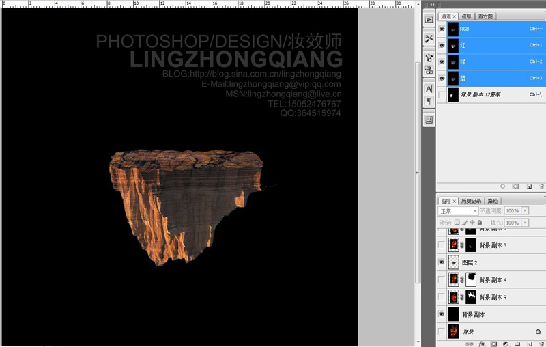Switch to the 直方图 tab
Image resolution: width=546 pixels, height=347 pixels.
[485, 16]
